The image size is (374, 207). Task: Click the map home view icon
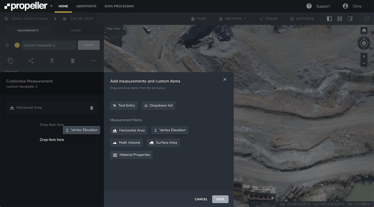[364, 31]
